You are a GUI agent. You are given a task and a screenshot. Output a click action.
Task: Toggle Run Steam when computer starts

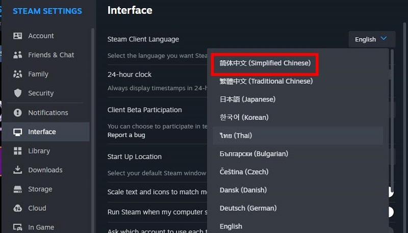coord(391,212)
